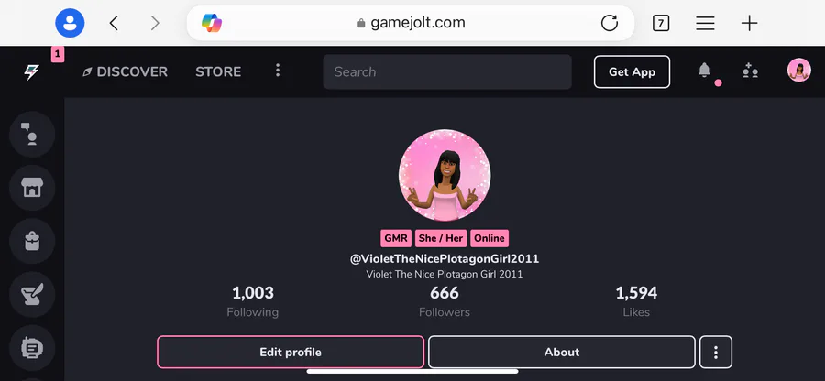The image size is (825, 381).
Task: Go to the Store tab
Action: 218,72
